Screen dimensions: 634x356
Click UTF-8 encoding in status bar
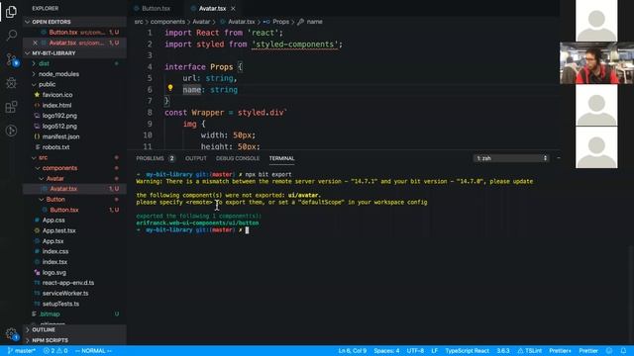click(x=415, y=351)
